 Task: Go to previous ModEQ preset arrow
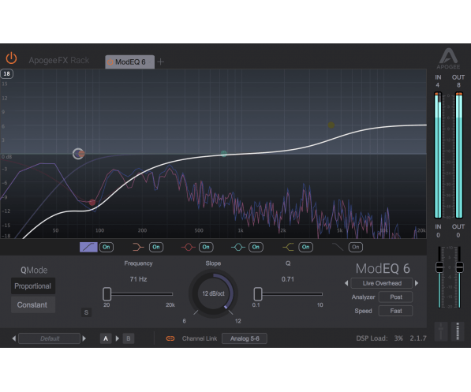pos(346,283)
